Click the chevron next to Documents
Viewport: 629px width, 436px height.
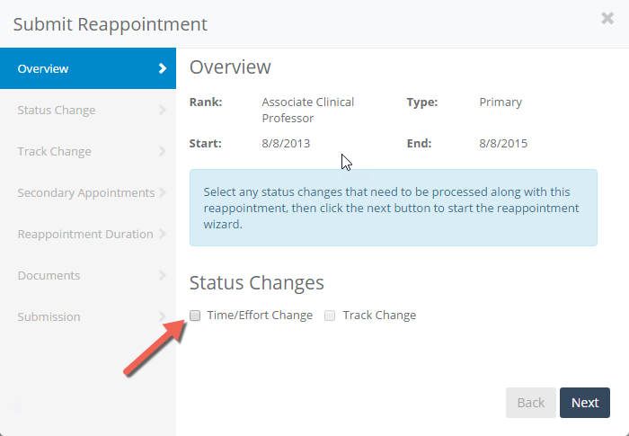163,275
